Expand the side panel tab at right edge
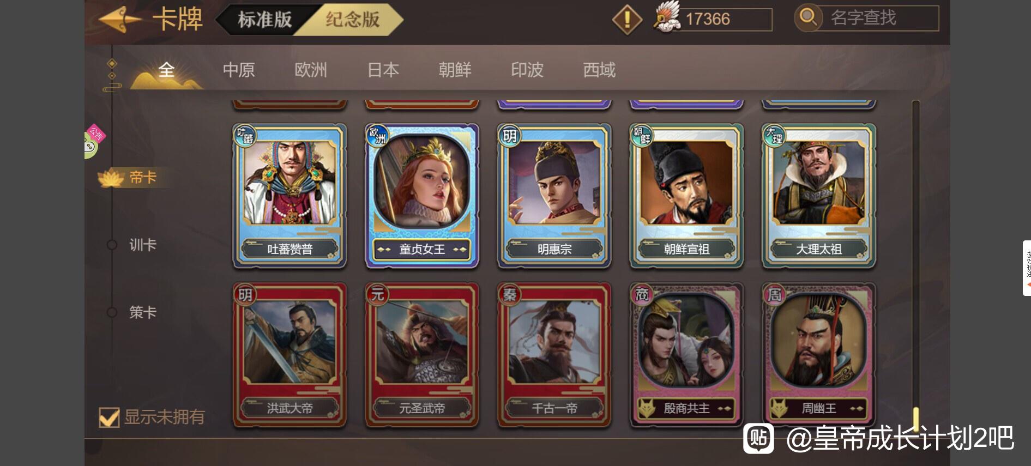 1027,268
